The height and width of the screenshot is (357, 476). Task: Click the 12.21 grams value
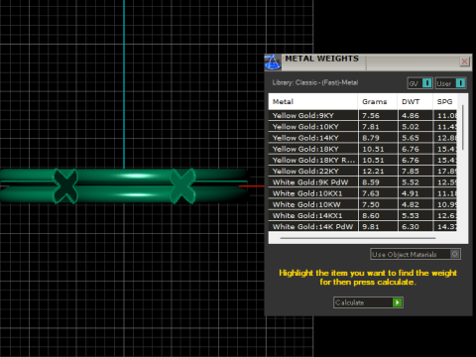tap(373, 172)
